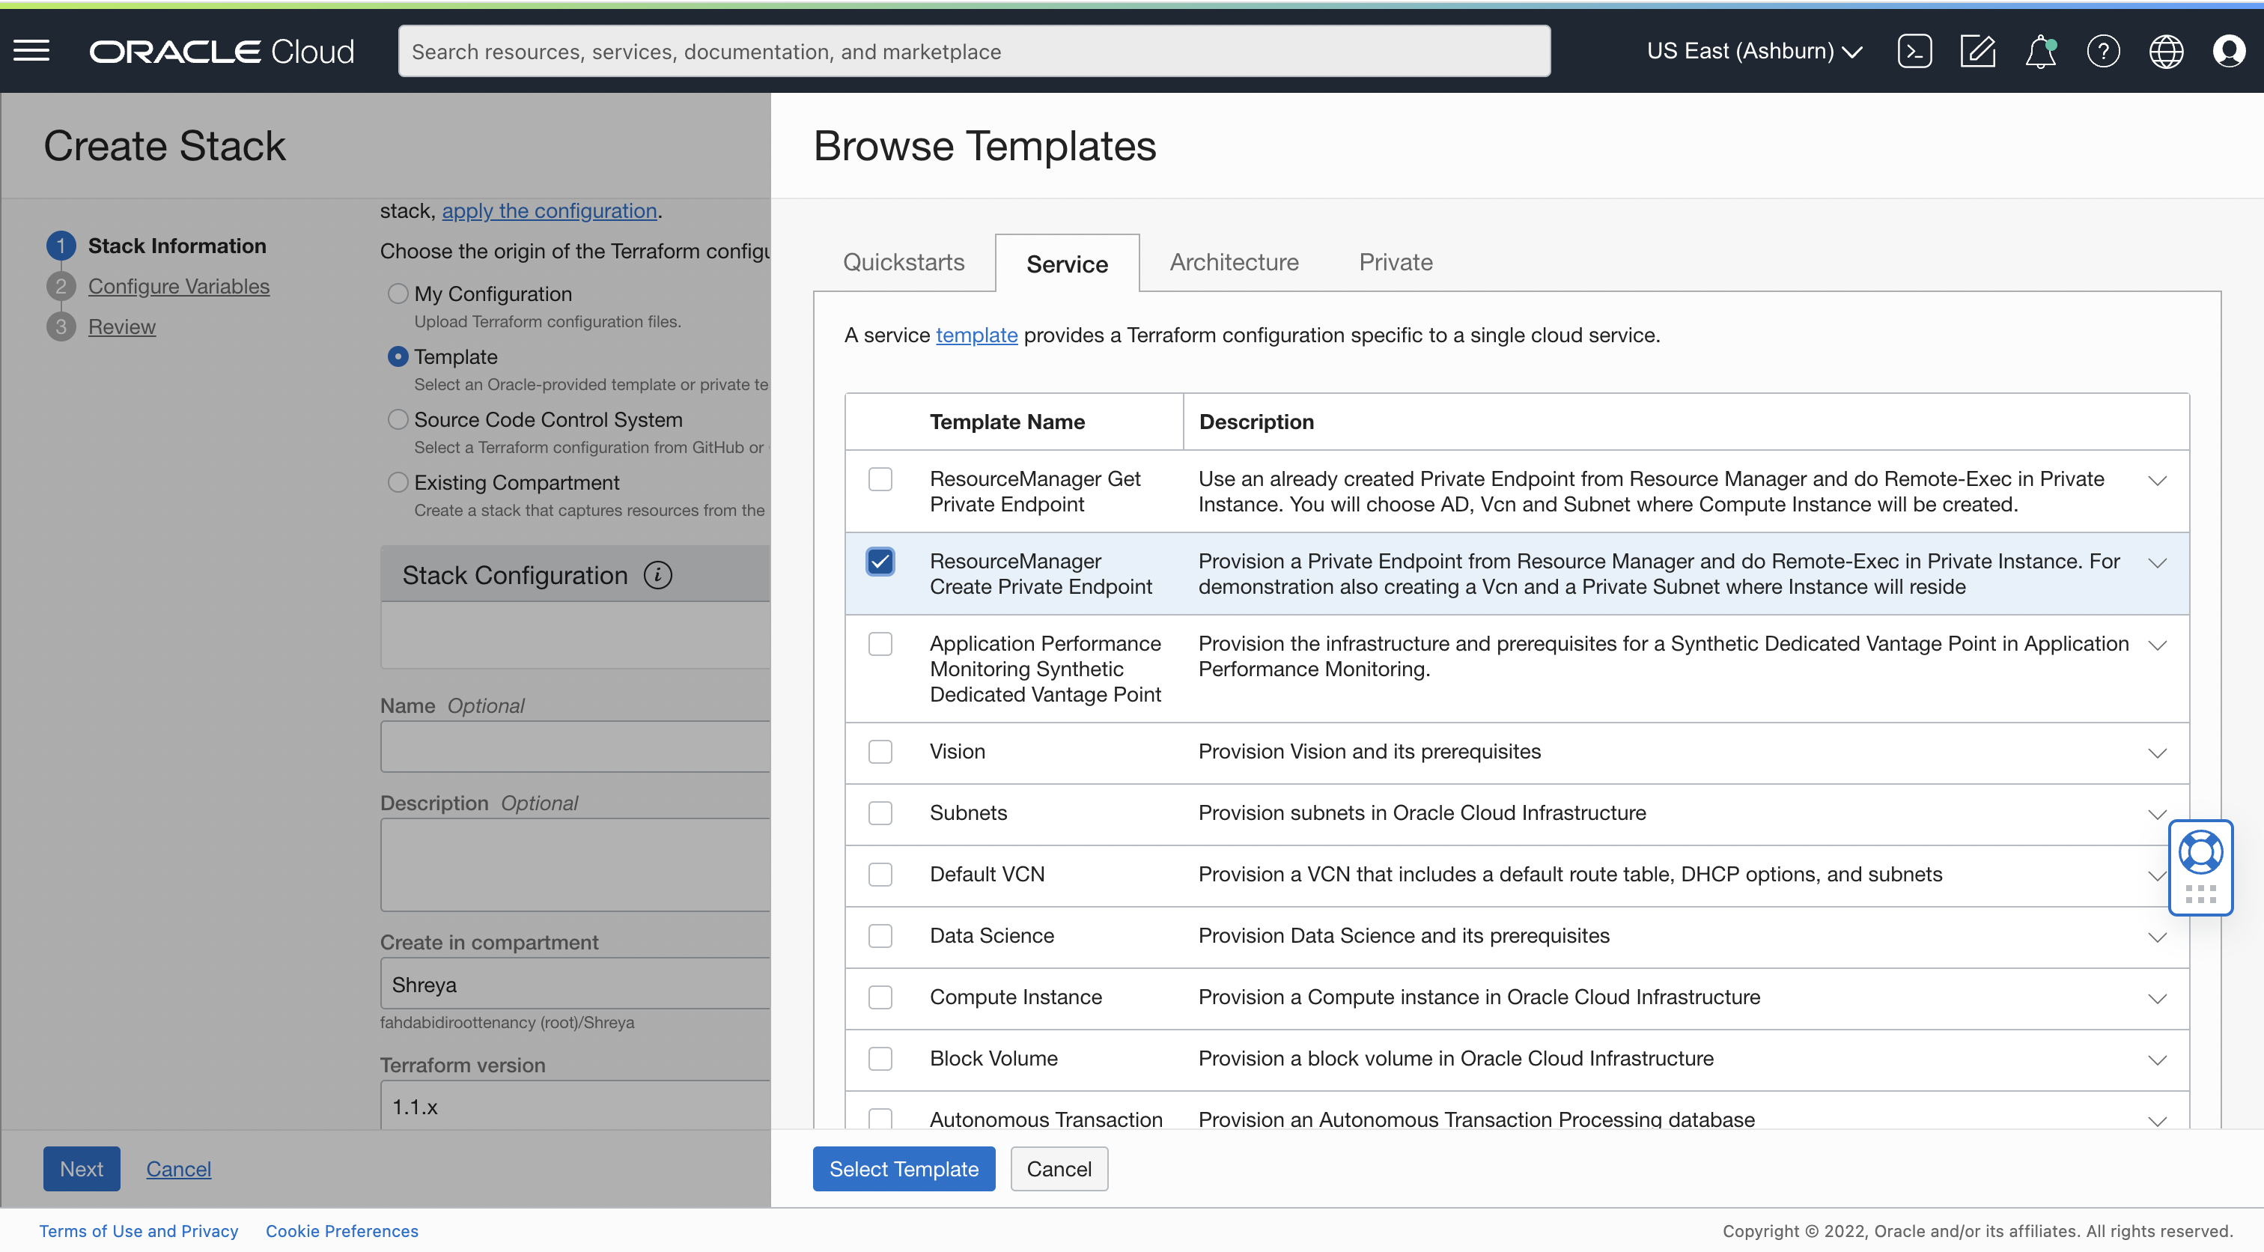Check the Vision template checkbox

click(x=880, y=752)
